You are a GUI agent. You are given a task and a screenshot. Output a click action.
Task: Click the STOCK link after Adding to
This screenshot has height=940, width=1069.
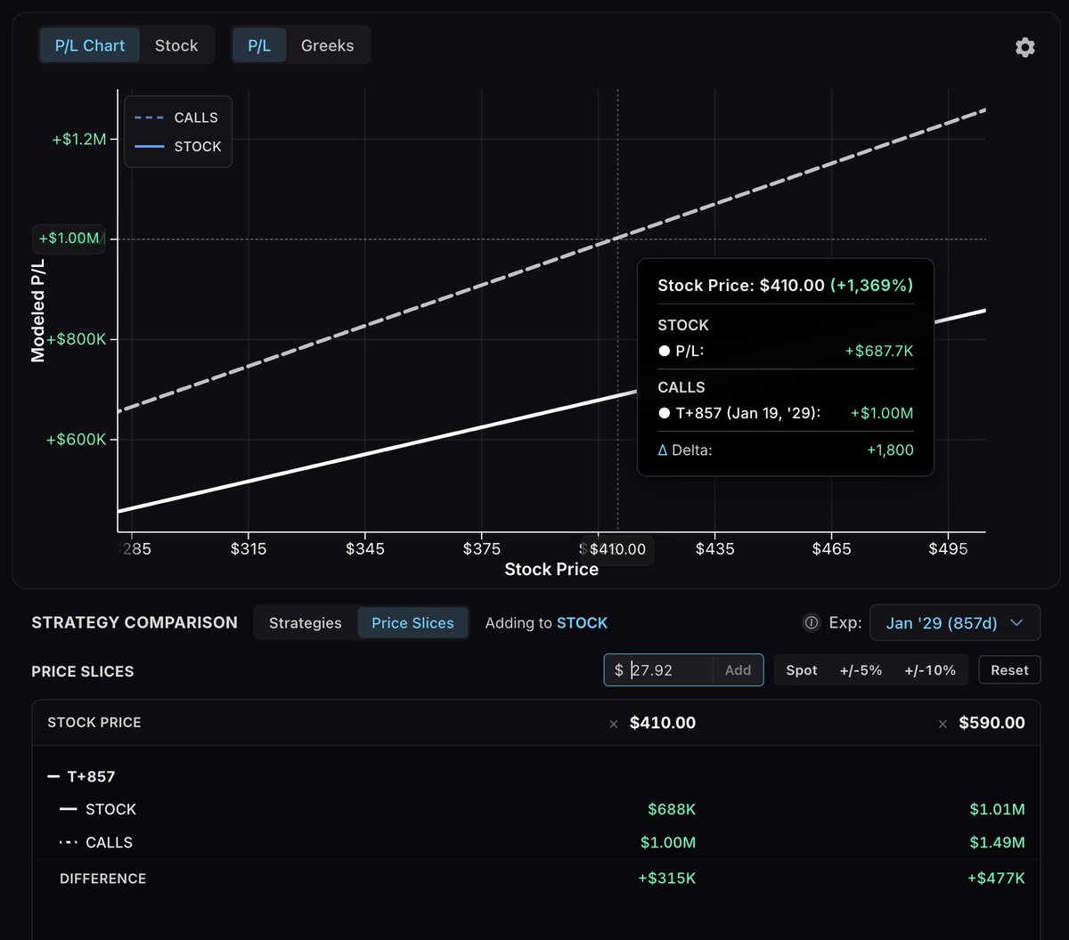click(x=582, y=623)
